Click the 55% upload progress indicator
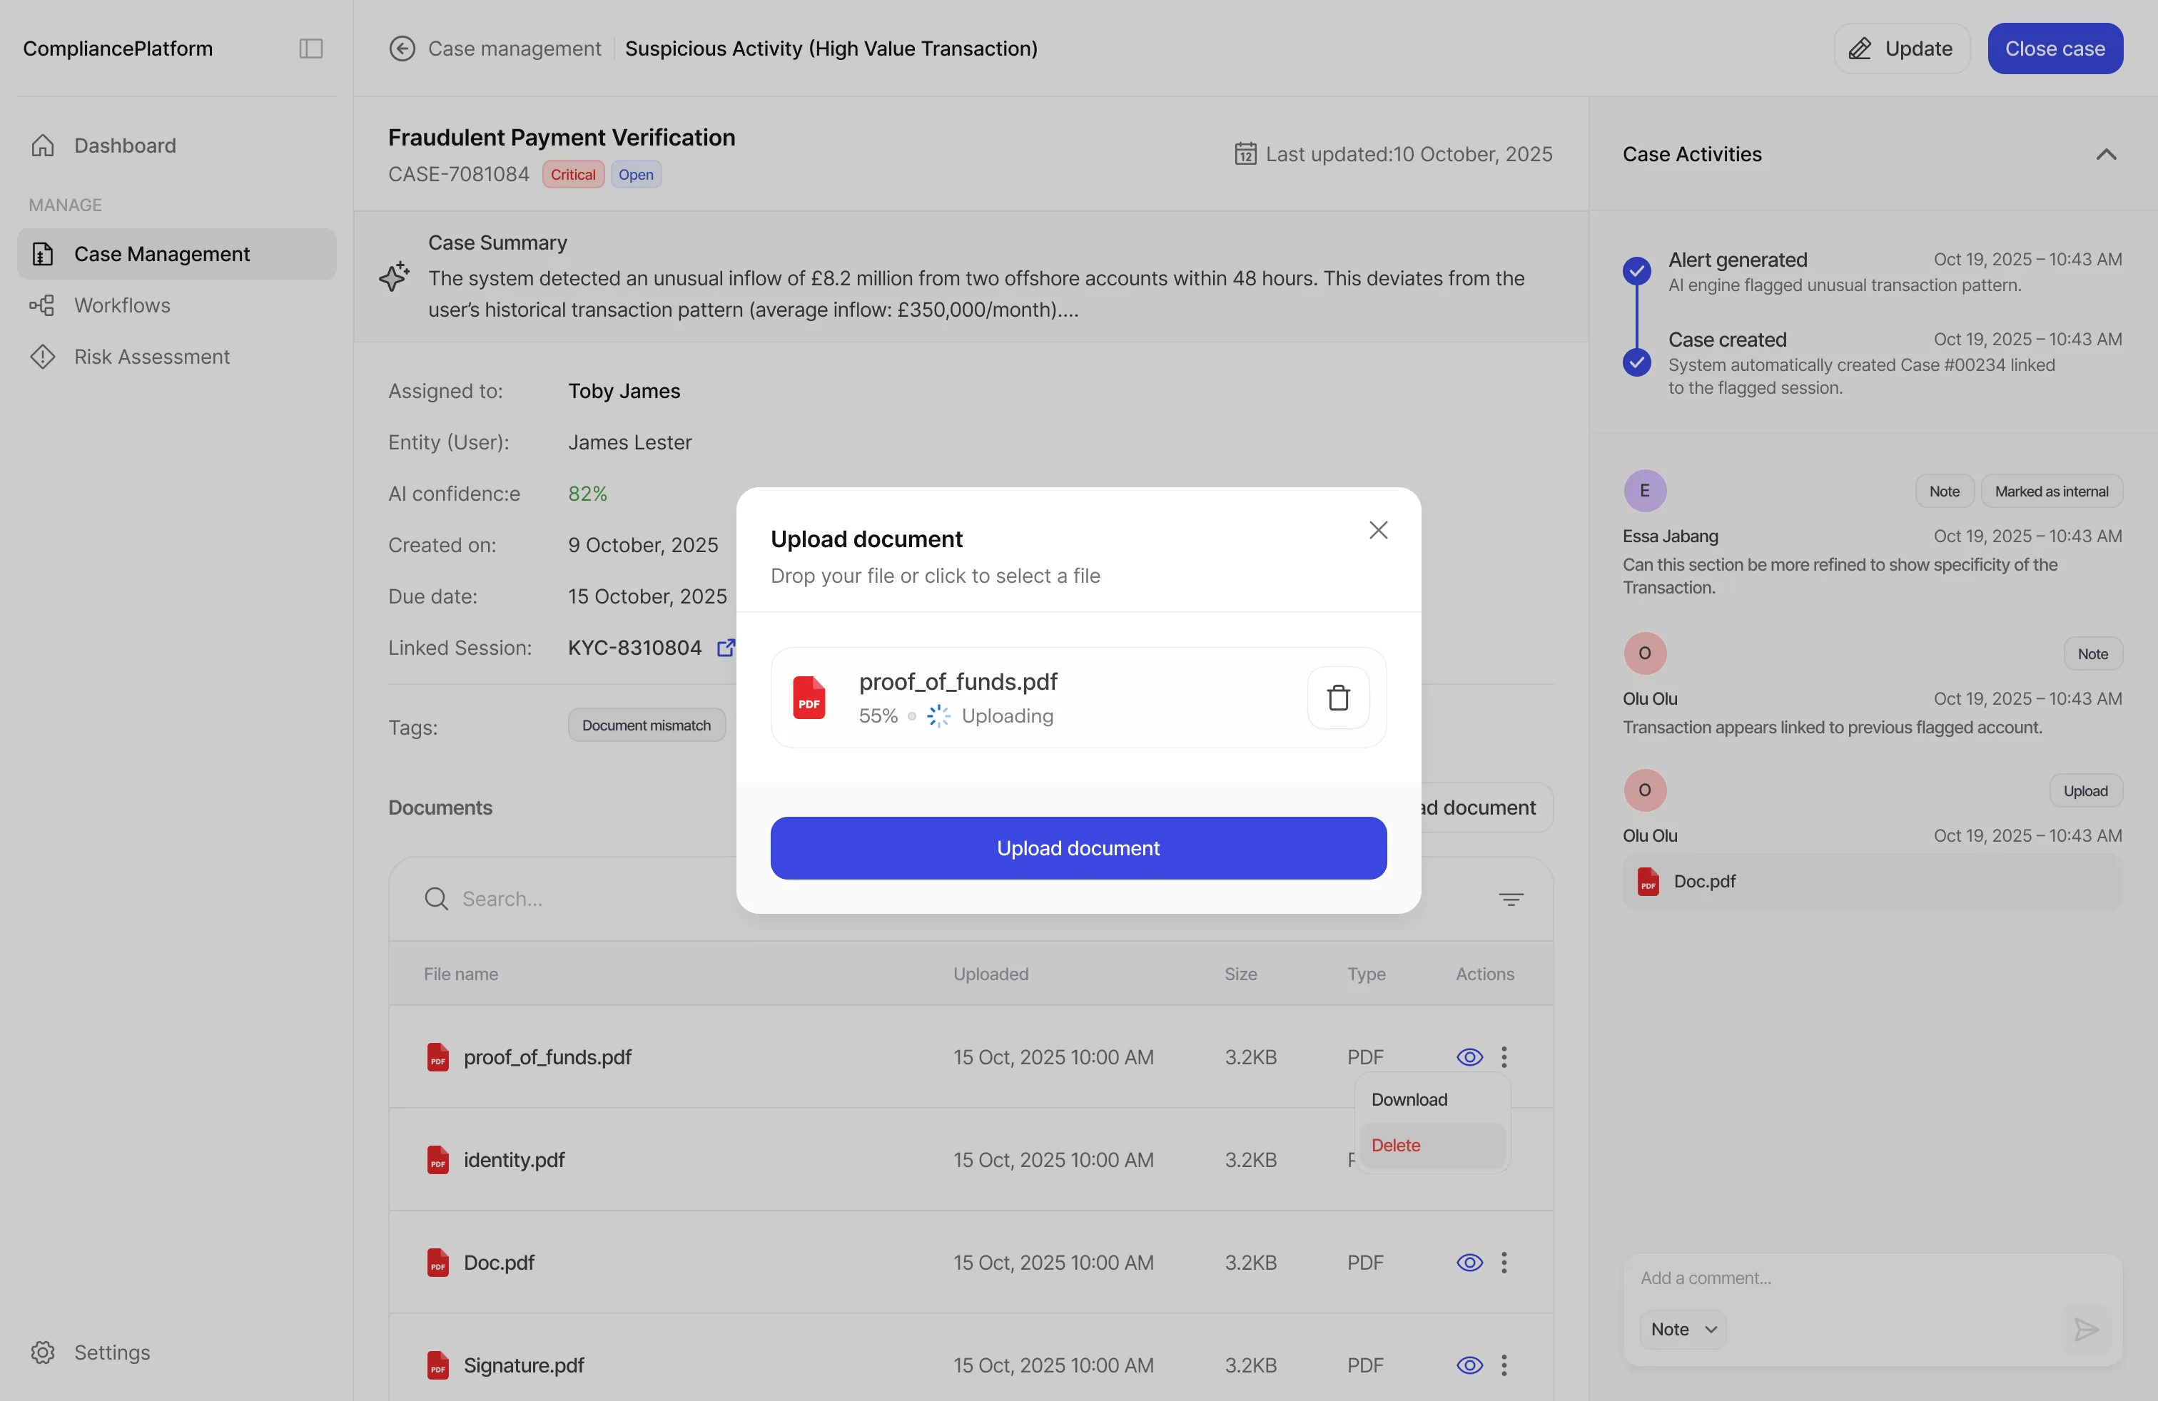Image resolution: width=2158 pixels, height=1401 pixels. 878,715
